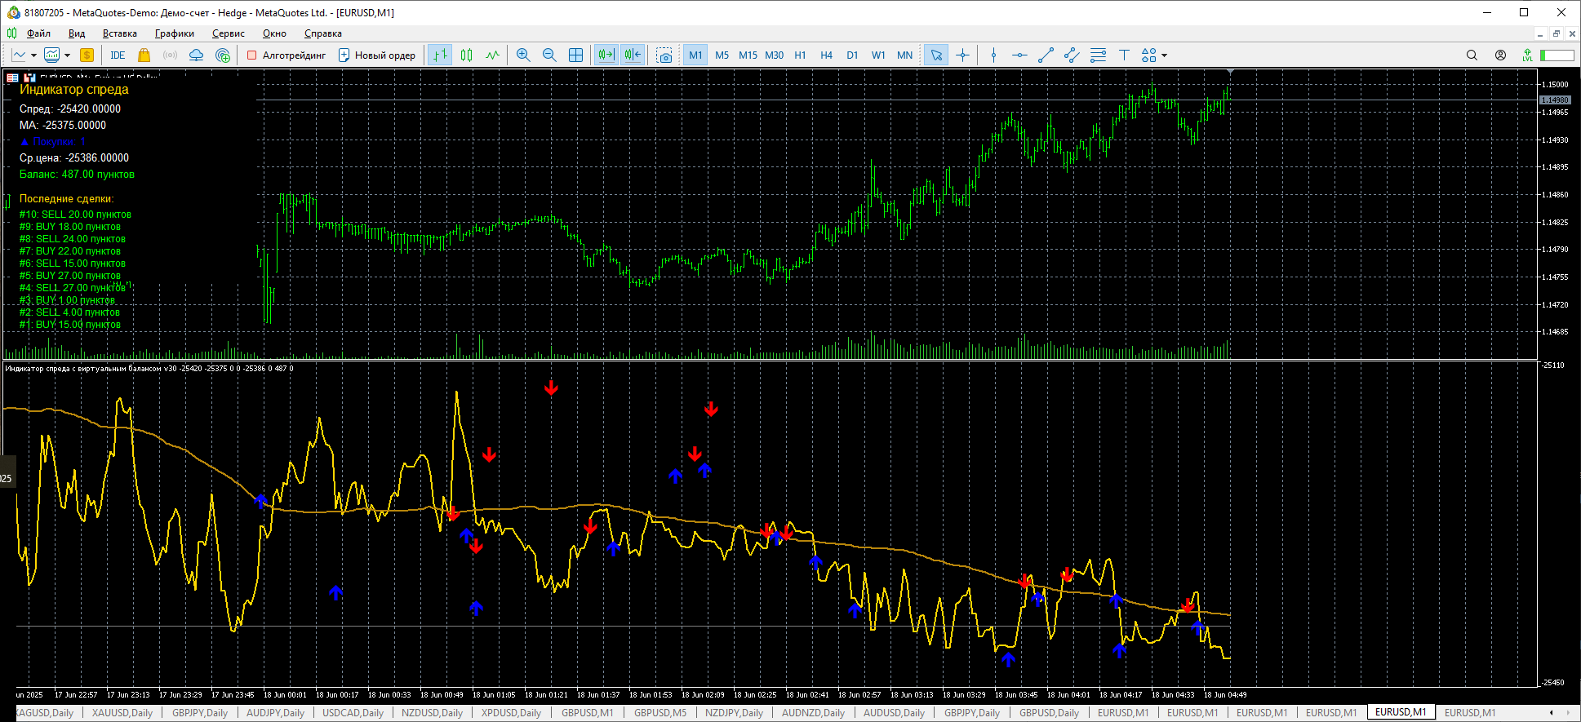
Task: Expand the shapes objects dropdown arrow
Action: point(1164,55)
